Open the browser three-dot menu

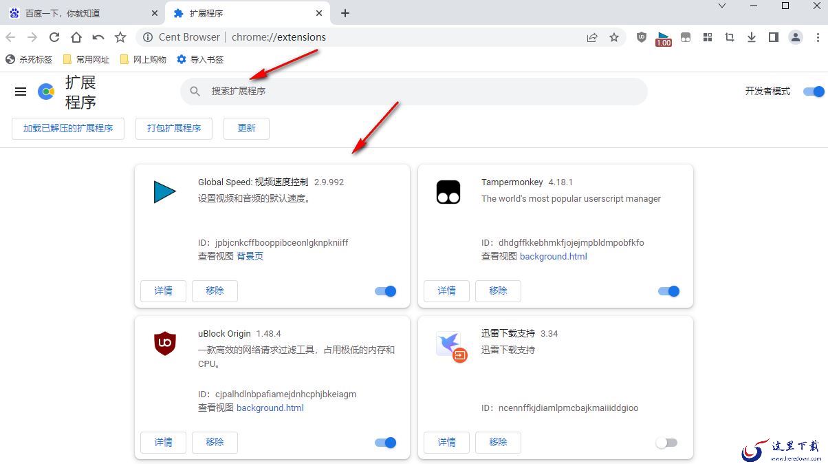[817, 37]
